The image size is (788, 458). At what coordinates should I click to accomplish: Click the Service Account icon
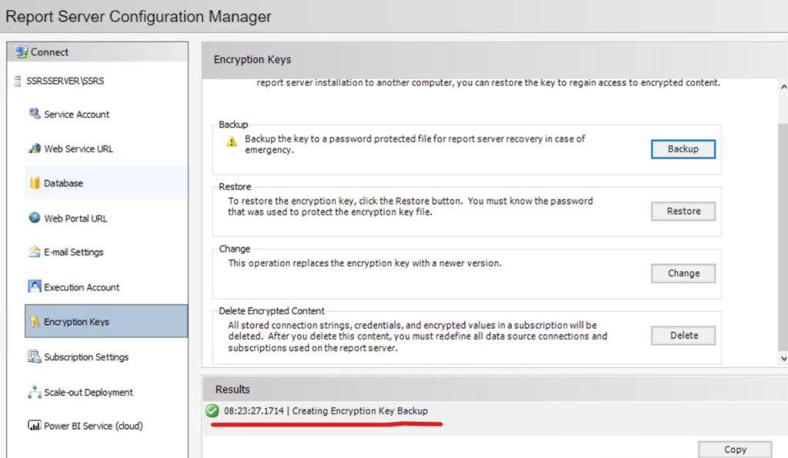tap(34, 114)
